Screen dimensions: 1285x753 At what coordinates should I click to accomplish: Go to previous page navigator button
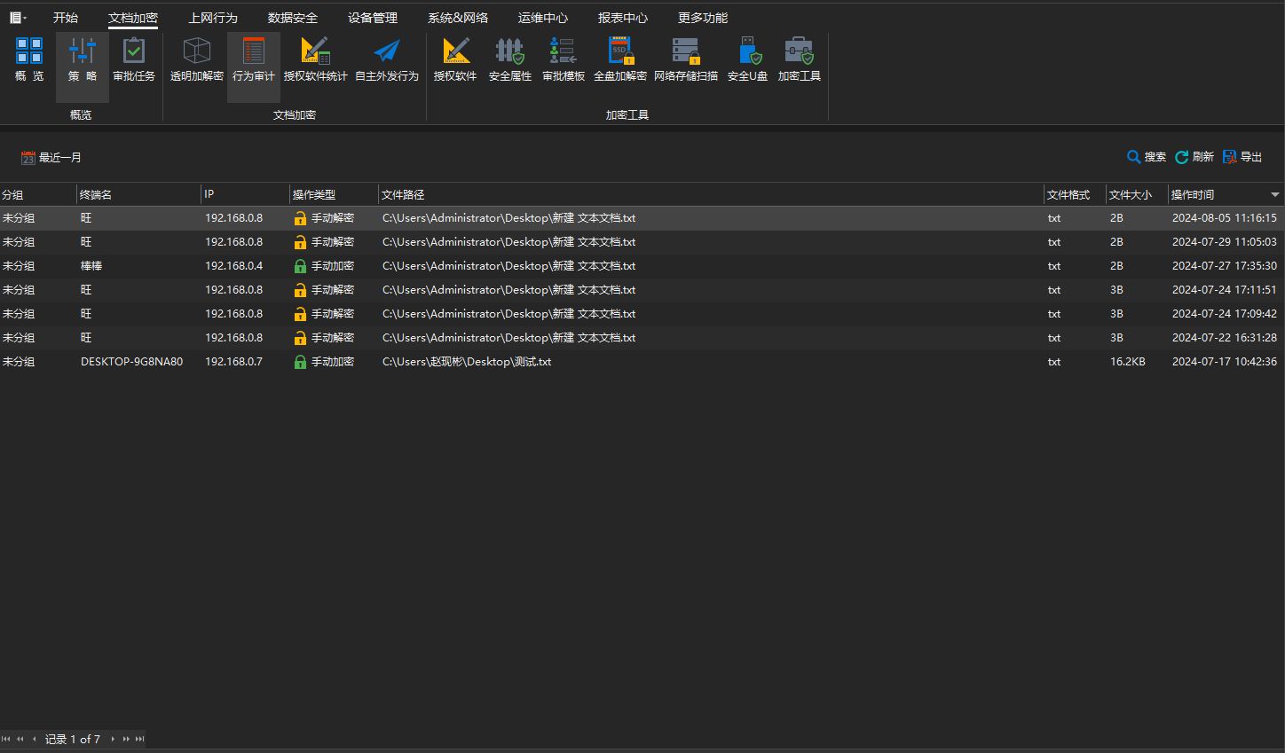pos(20,739)
